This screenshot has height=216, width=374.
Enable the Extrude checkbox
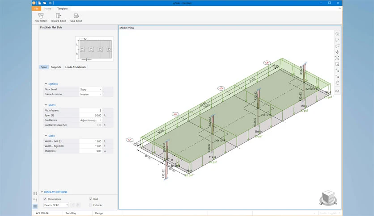pos(90,205)
